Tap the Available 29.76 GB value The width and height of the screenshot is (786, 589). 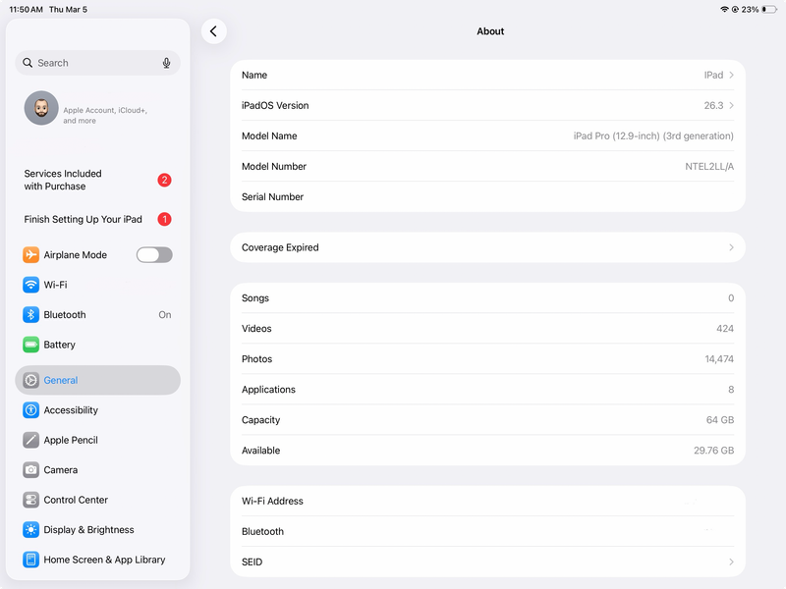714,451
